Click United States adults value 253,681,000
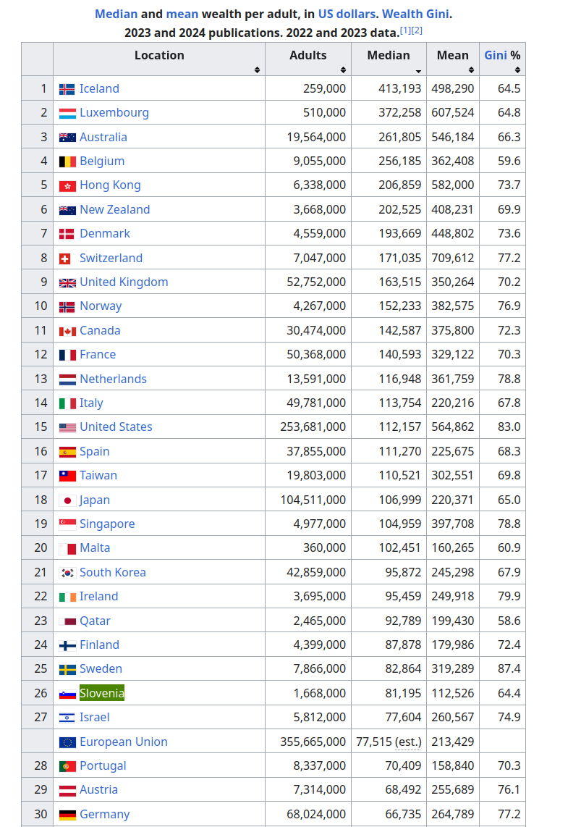 click(313, 427)
